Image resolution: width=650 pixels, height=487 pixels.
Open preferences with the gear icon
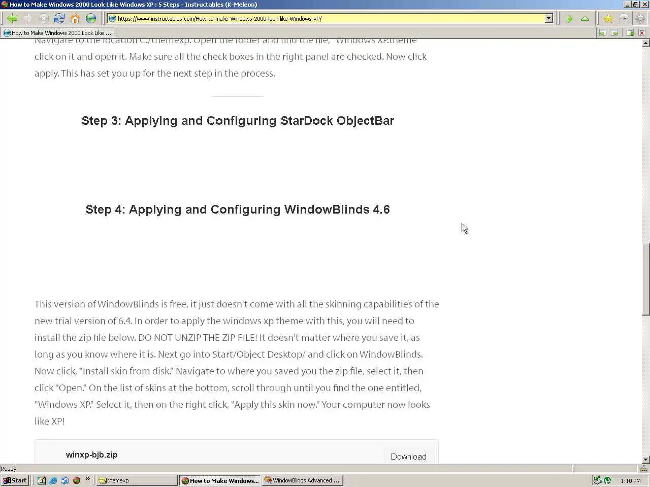click(x=640, y=19)
